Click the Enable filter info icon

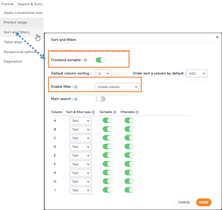(x=76, y=87)
